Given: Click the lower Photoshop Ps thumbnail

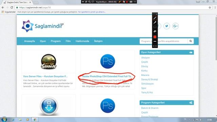Looking at the screenshot, I should (108, 106).
